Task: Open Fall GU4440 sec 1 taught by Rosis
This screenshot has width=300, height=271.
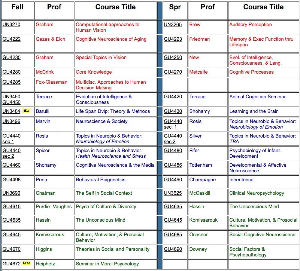Action: pos(11,139)
